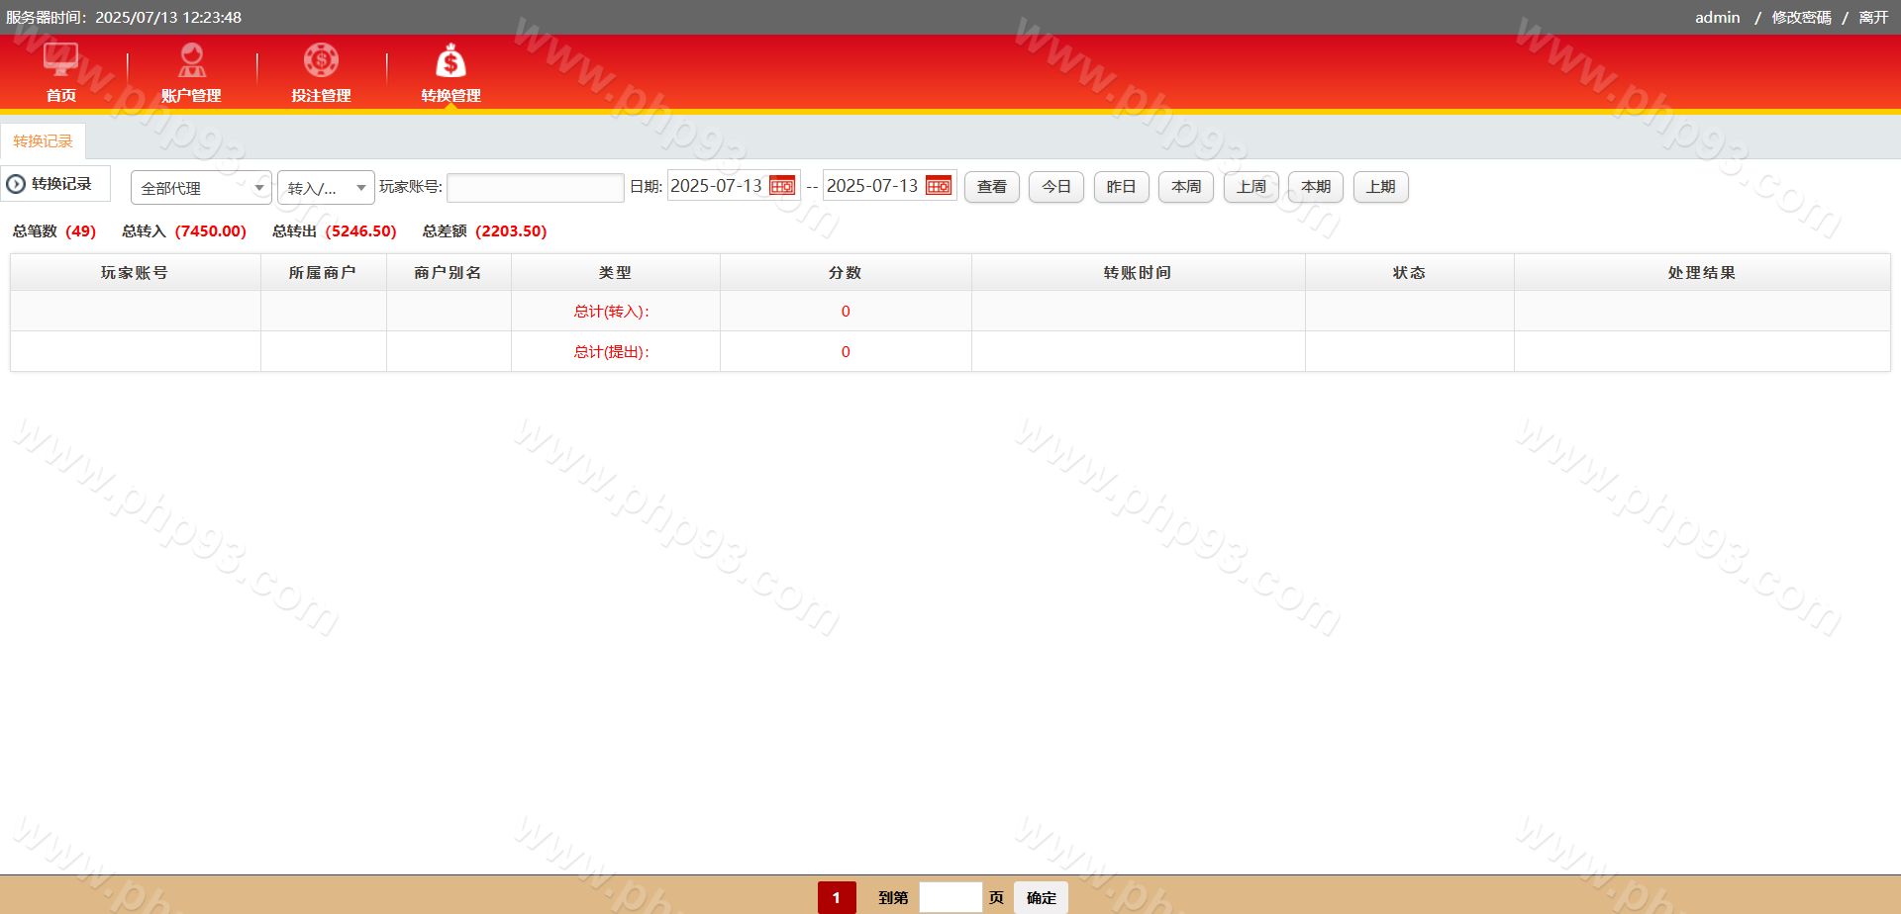
Task: Click the 查看 search button
Action: pyautogui.click(x=991, y=187)
